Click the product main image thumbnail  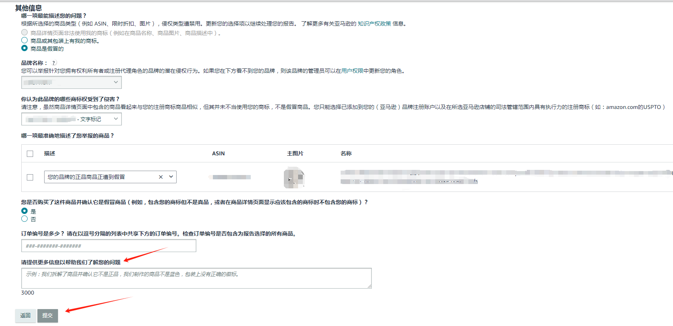(294, 177)
